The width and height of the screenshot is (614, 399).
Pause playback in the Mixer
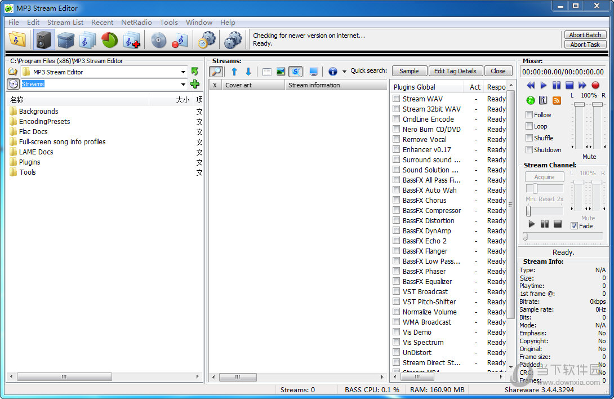pyautogui.click(x=557, y=85)
